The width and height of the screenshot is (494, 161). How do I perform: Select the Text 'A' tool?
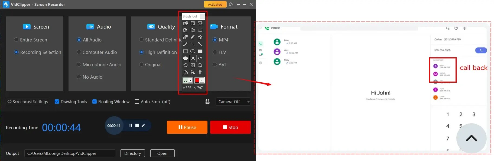(x=193, y=58)
